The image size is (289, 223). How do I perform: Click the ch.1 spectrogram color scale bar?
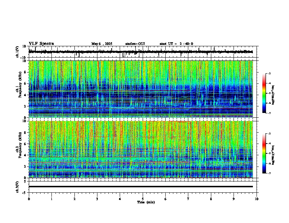coord(264,93)
